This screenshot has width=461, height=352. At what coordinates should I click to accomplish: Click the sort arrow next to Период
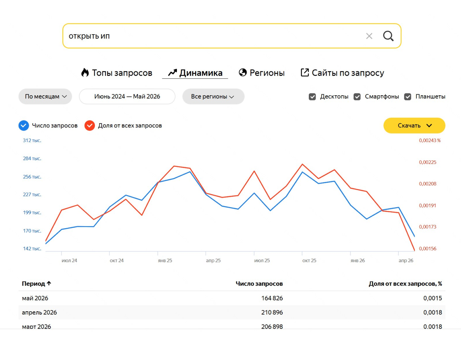tap(49, 283)
